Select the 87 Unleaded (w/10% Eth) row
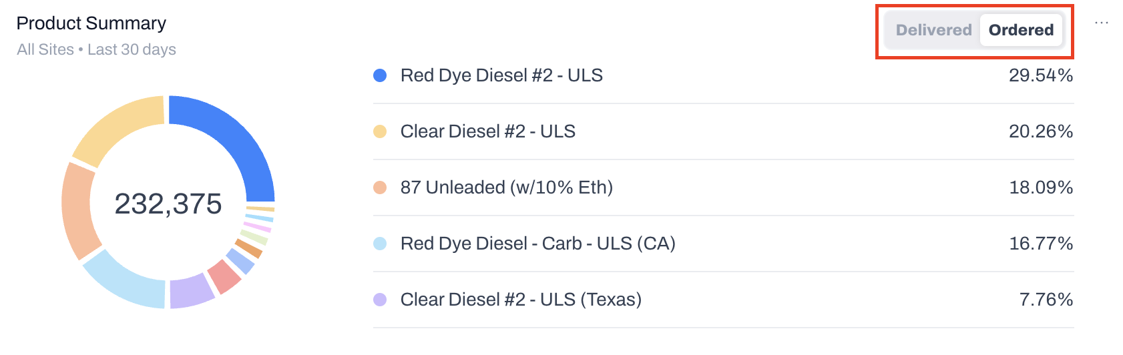This screenshot has height=355, width=1123. pyautogui.click(x=723, y=188)
